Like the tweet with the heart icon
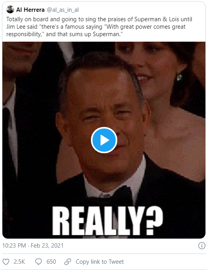This screenshot has width=207, height=270. tap(6, 262)
